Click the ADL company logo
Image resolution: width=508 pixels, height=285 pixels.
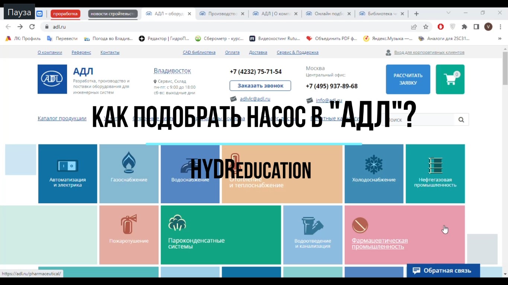pyautogui.click(x=52, y=79)
